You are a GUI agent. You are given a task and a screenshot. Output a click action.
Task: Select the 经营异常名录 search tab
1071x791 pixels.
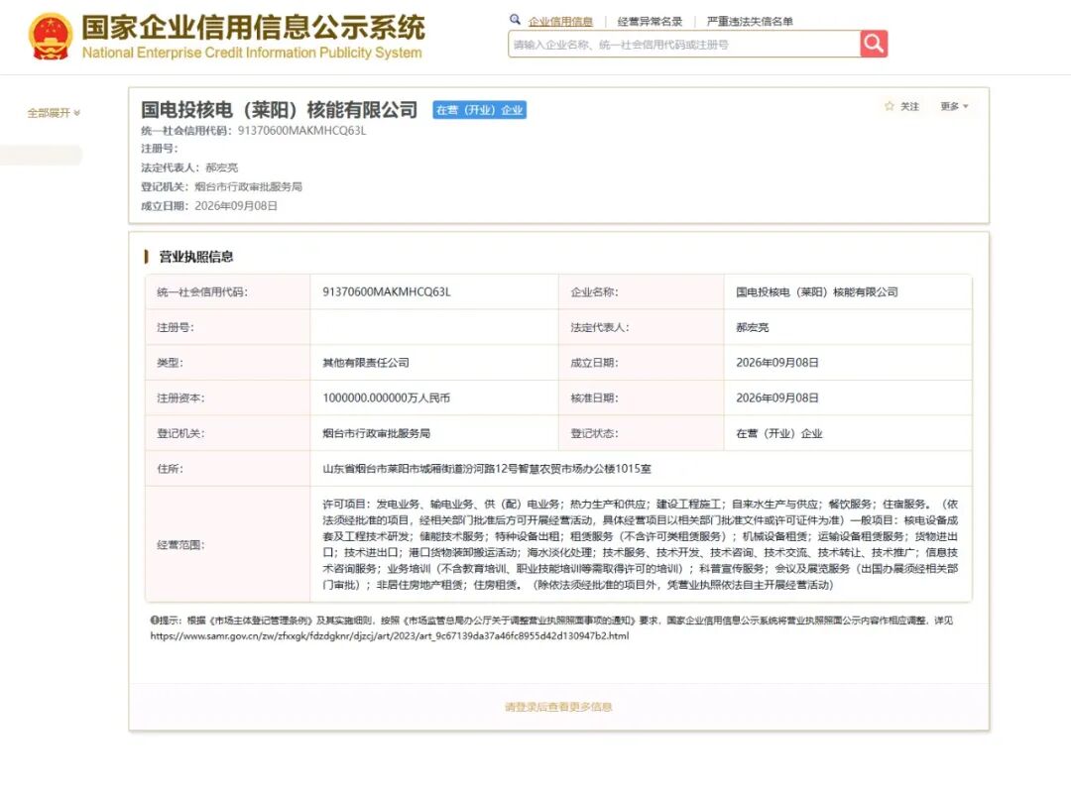[650, 21]
